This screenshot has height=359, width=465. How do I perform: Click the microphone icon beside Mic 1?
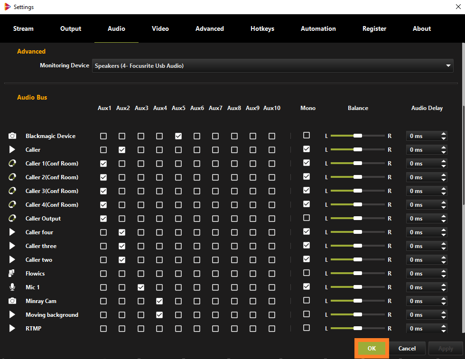(12, 287)
